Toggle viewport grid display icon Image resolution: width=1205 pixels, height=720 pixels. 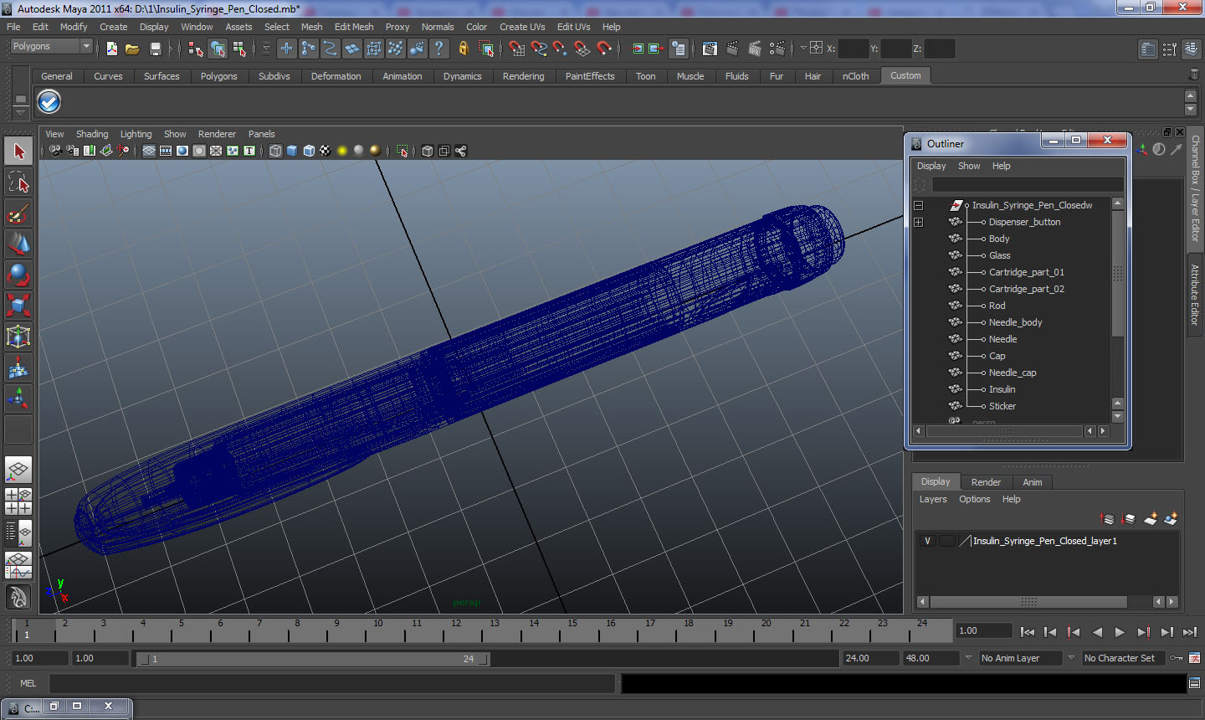pos(149,151)
